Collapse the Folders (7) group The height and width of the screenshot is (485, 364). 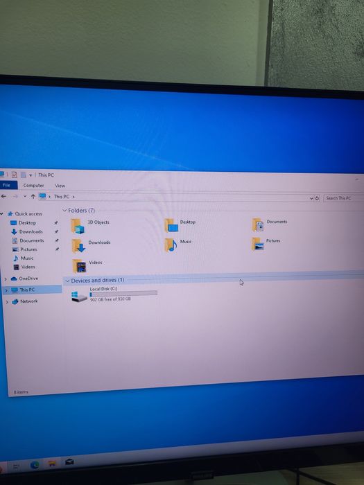click(64, 211)
